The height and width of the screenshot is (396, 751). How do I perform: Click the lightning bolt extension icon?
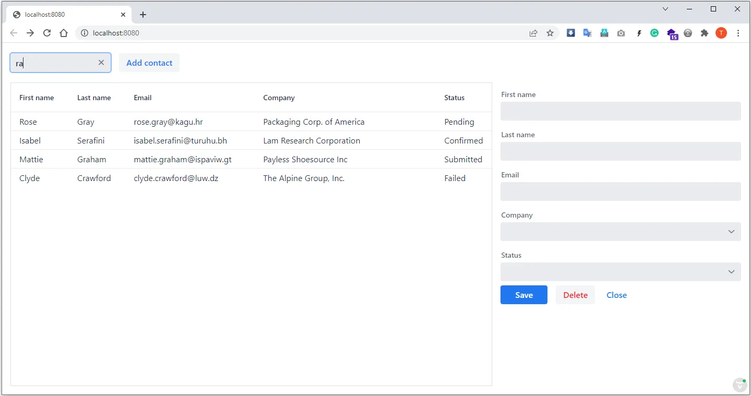click(x=639, y=33)
